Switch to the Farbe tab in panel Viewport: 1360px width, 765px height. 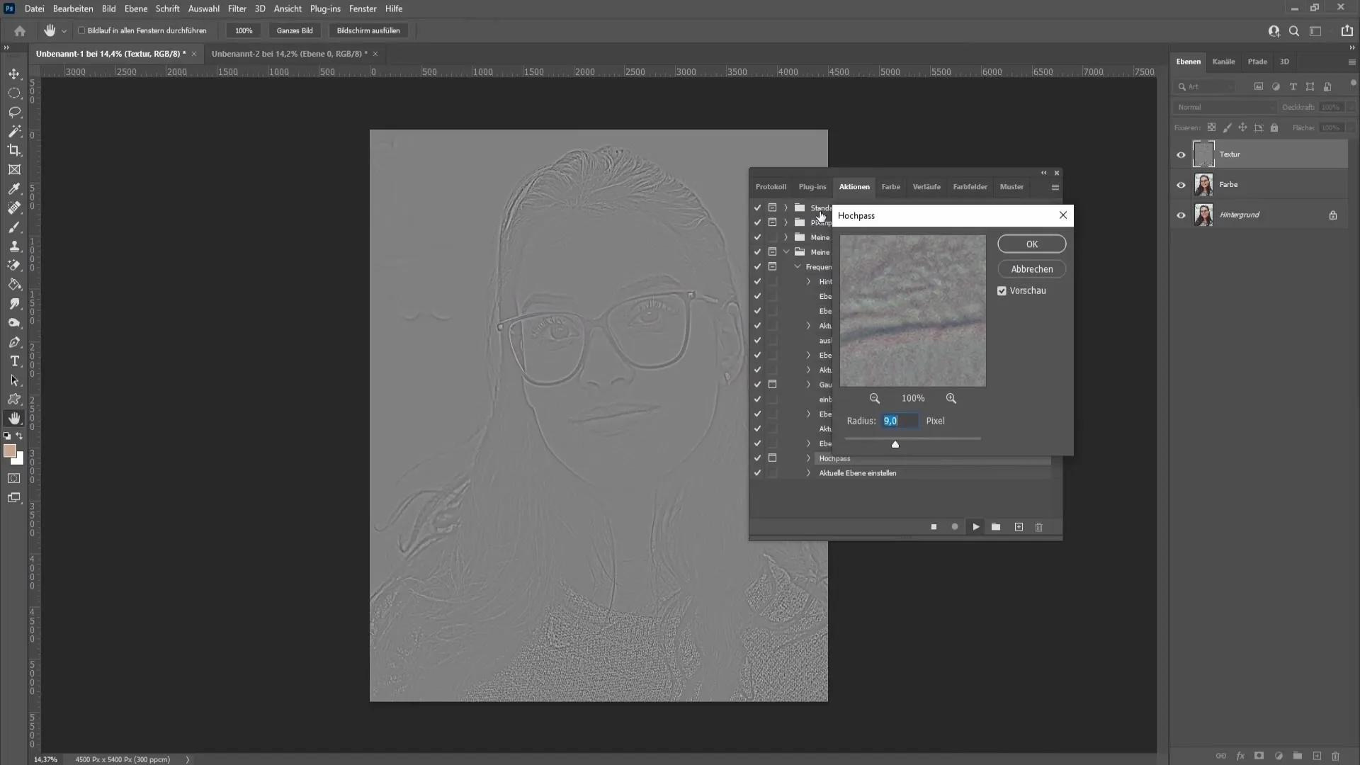891,187
